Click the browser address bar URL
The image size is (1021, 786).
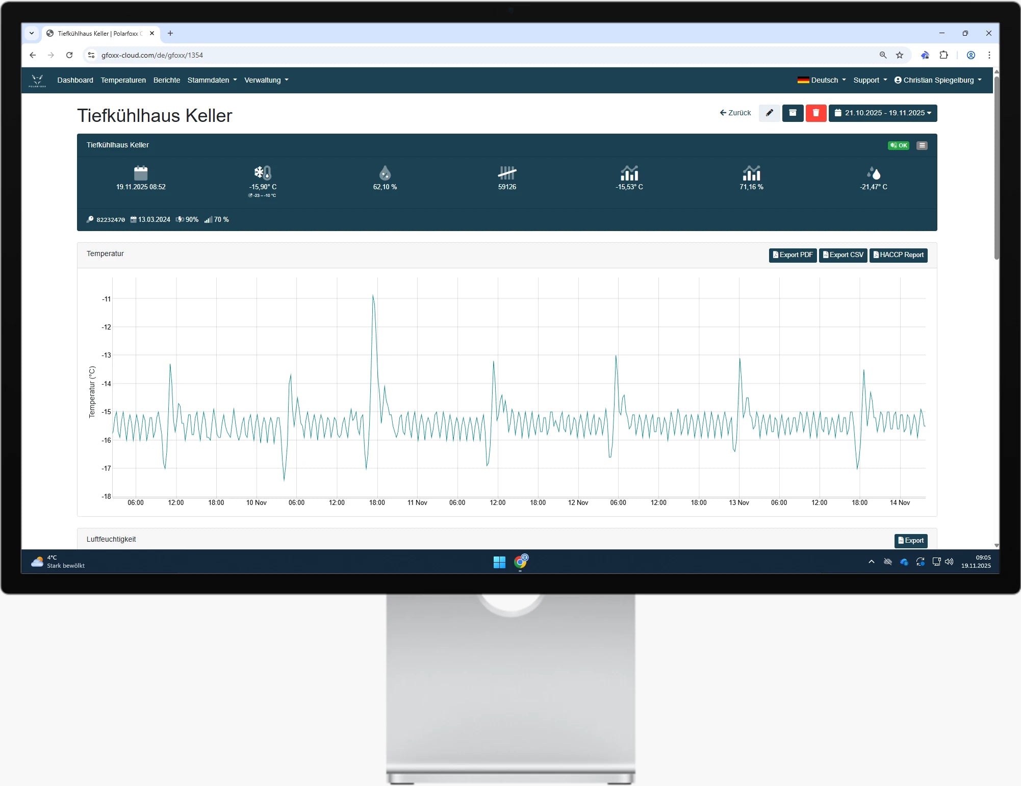click(x=152, y=55)
